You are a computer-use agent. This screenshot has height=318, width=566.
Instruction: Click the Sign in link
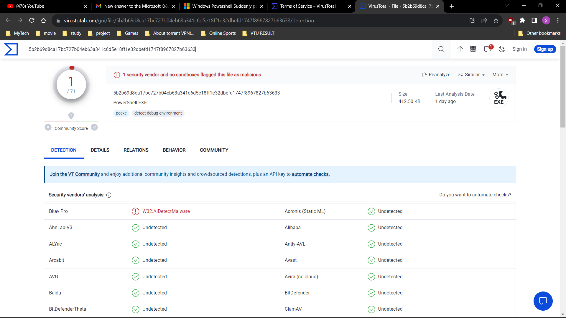click(519, 49)
